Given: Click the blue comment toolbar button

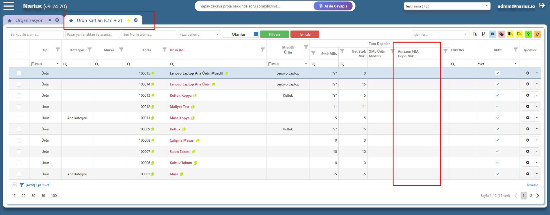Looking at the screenshot, I should pos(493,34).
